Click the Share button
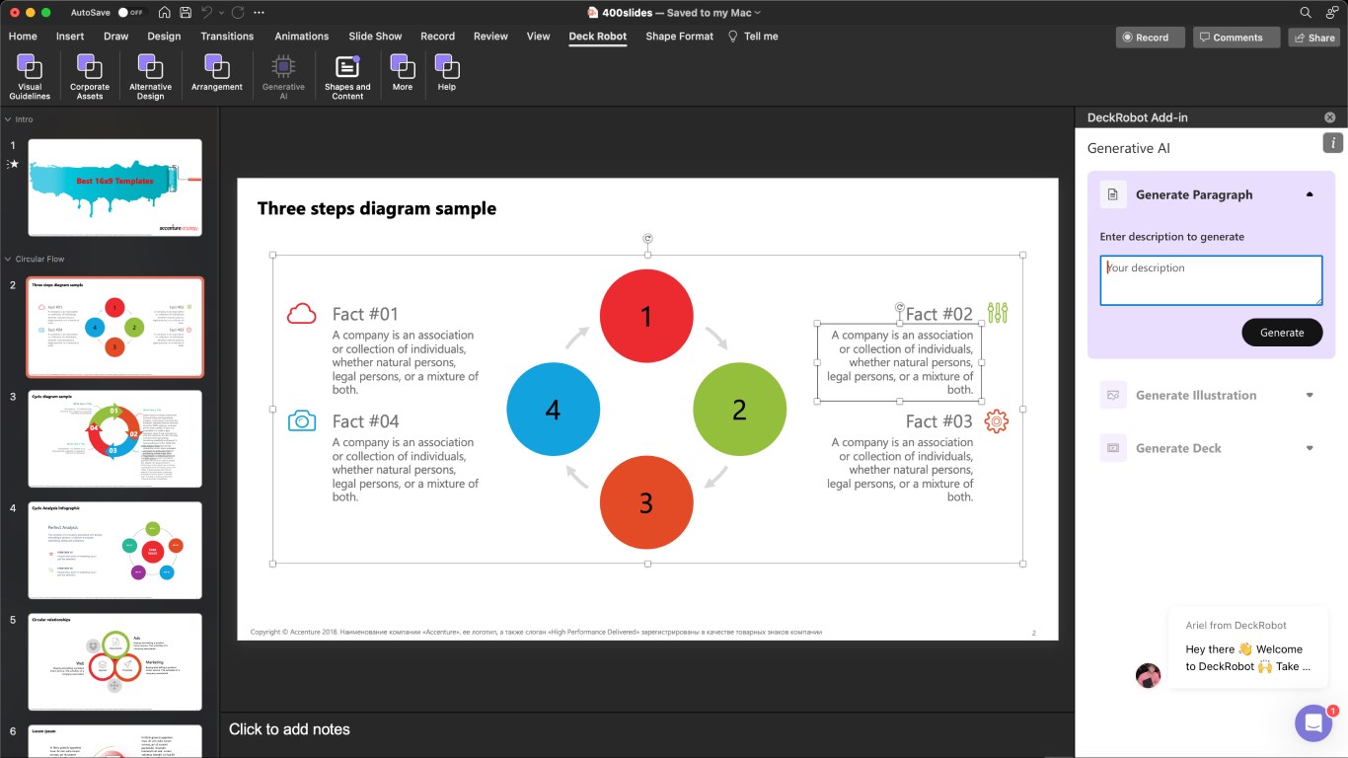1348x758 pixels. pos(1313,38)
